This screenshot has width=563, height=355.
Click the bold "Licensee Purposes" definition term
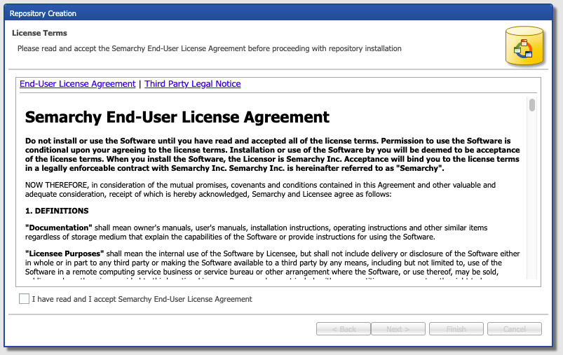(65, 253)
